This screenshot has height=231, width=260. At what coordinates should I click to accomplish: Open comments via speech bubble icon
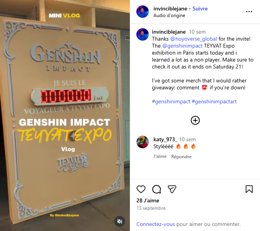tap(157, 189)
